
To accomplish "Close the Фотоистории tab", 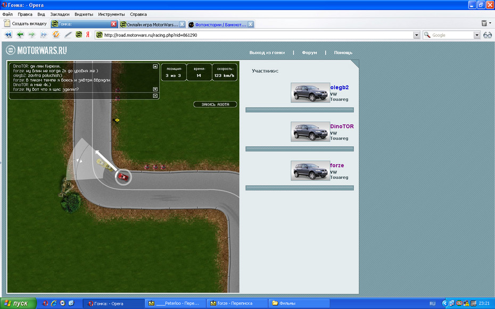I will pyautogui.click(x=250, y=24).
